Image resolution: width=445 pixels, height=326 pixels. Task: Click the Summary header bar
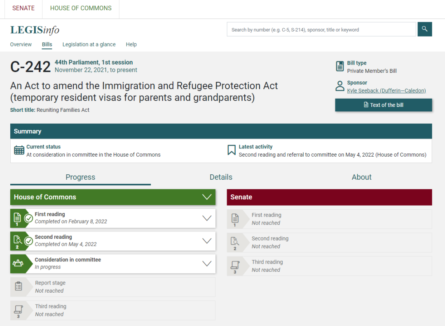pyautogui.click(x=221, y=131)
